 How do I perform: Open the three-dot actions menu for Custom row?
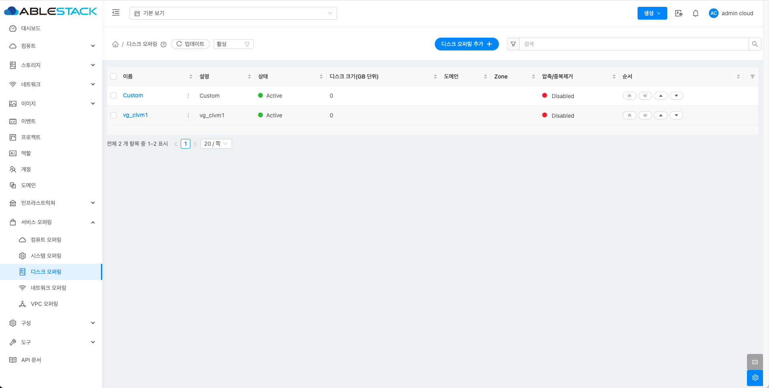pos(188,96)
